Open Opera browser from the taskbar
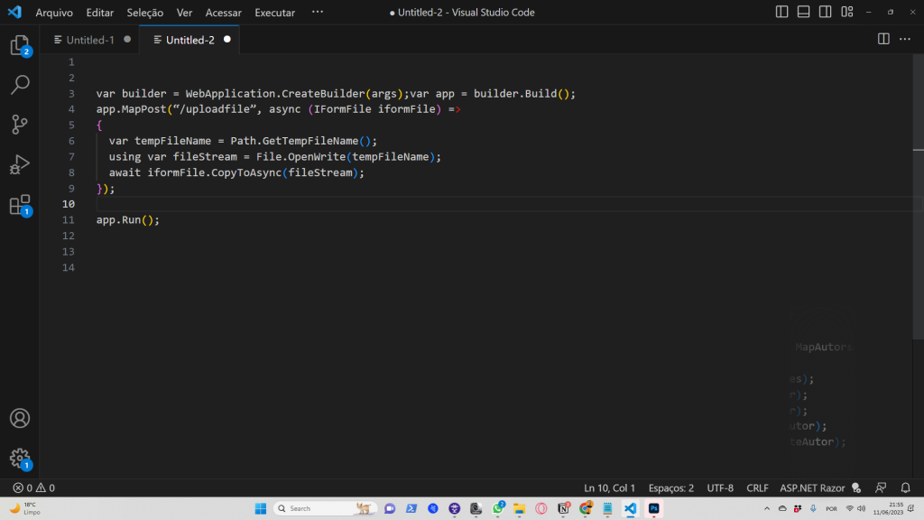The width and height of the screenshot is (924, 520). point(541,508)
